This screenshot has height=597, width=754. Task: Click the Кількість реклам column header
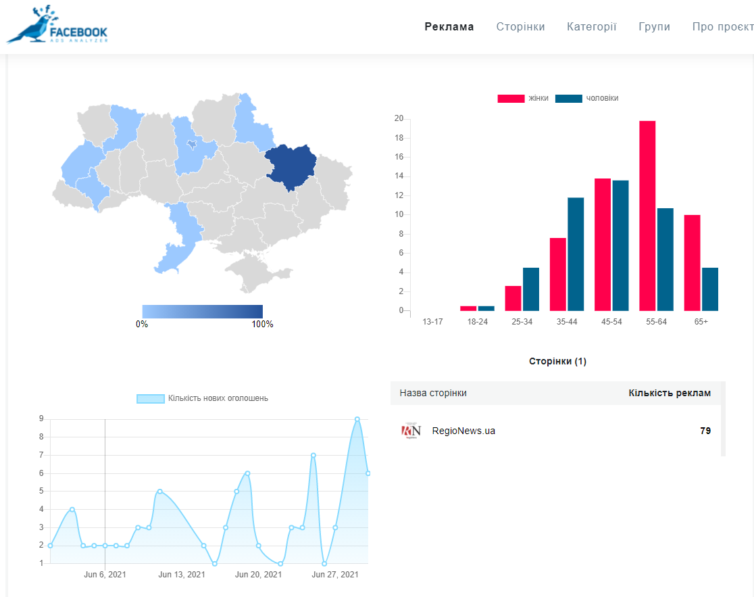point(669,393)
